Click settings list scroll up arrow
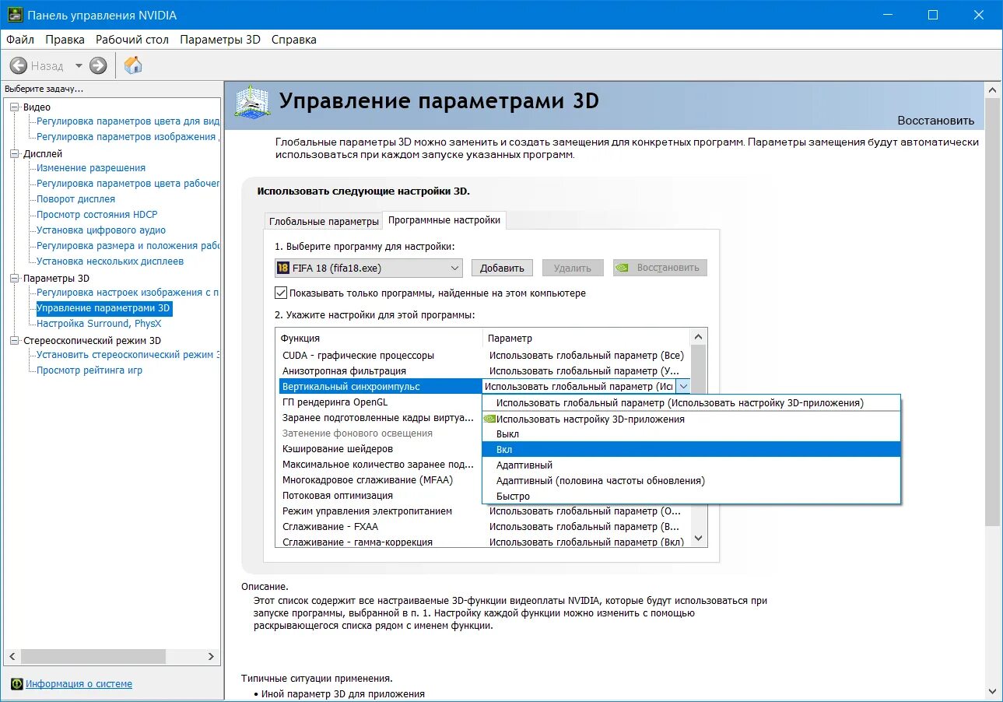 (698, 337)
